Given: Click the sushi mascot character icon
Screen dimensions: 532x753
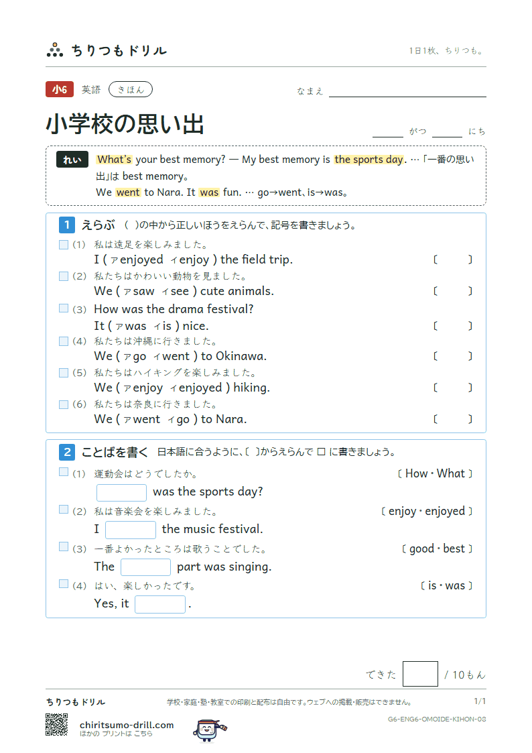Looking at the screenshot, I should click(x=209, y=730).
